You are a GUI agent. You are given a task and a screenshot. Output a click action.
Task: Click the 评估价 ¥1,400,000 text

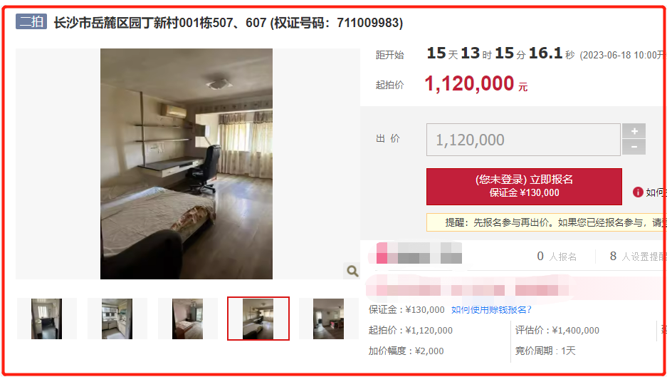[x=557, y=330]
